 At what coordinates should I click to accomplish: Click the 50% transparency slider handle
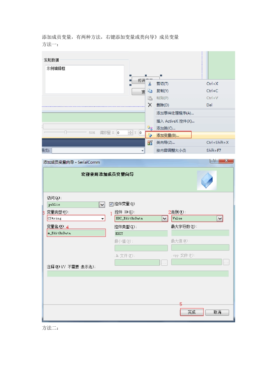pyautogui.click(x=66, y=132)
